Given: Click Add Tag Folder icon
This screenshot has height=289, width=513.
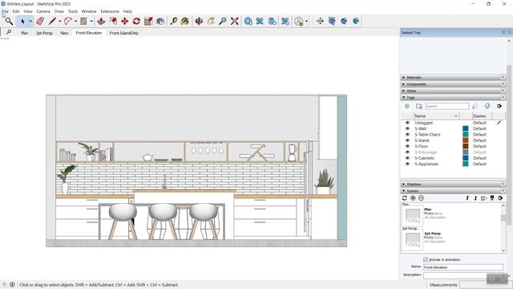Looking at the screenshot, I should click(x=418, y=106).
